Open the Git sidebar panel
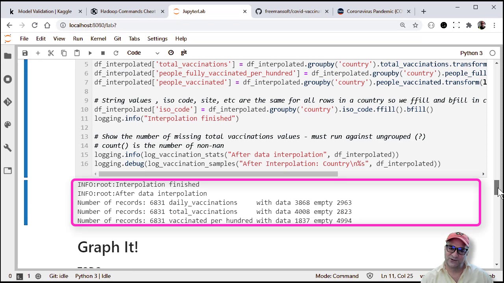The image size is (504, 283). (x=8, y=102)
